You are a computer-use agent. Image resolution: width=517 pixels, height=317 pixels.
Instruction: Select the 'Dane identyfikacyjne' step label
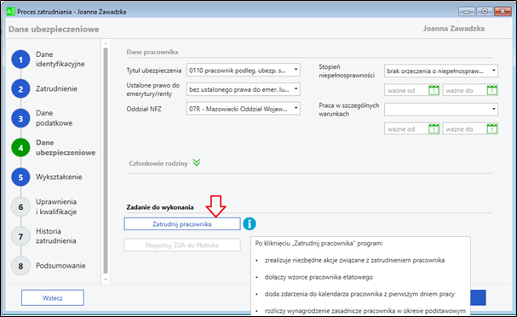tap(60, 59)
